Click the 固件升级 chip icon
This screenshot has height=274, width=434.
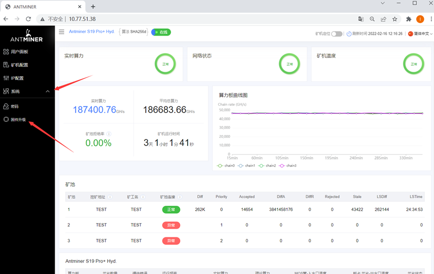tap(6, 119)
